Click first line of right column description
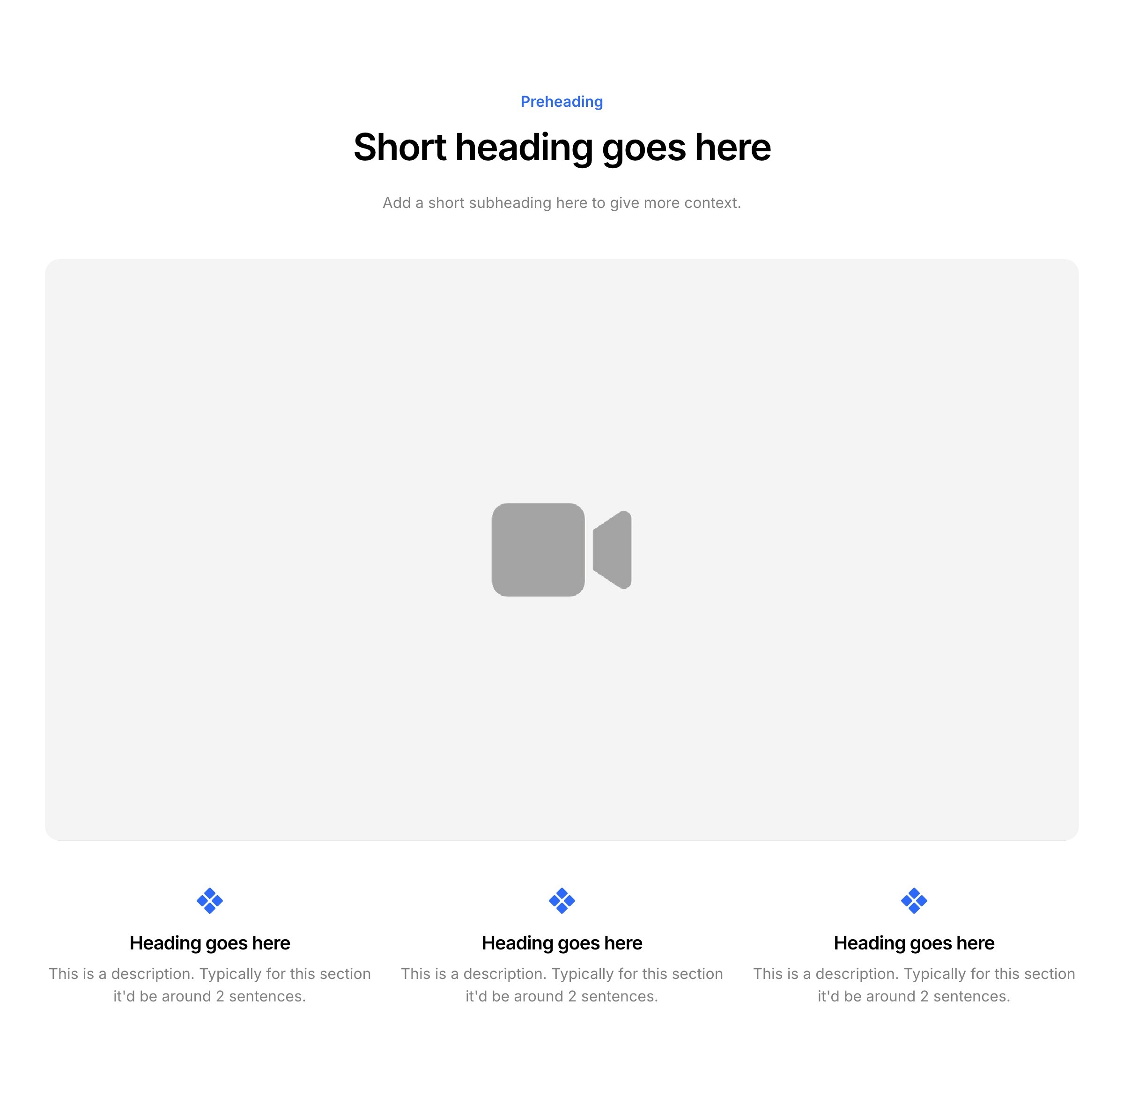 [x=914, y=974]
